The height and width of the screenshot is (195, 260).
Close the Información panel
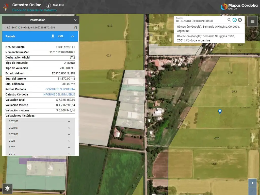click(75, 20)
